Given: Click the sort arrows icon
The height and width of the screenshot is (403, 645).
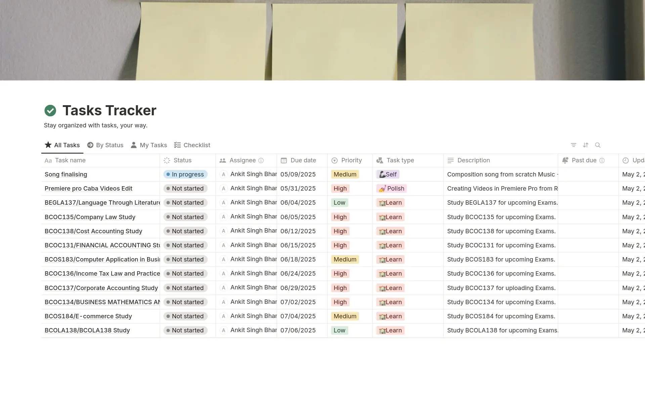Looking at the screenshot, I should 586,145.
